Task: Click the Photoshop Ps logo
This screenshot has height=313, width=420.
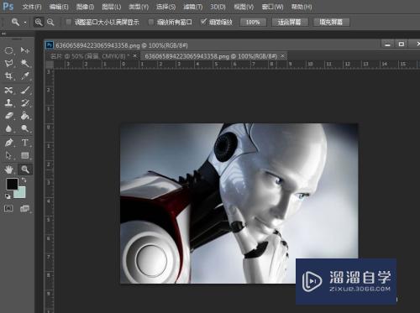Action: pyautogui.click(x=8, y=6)
